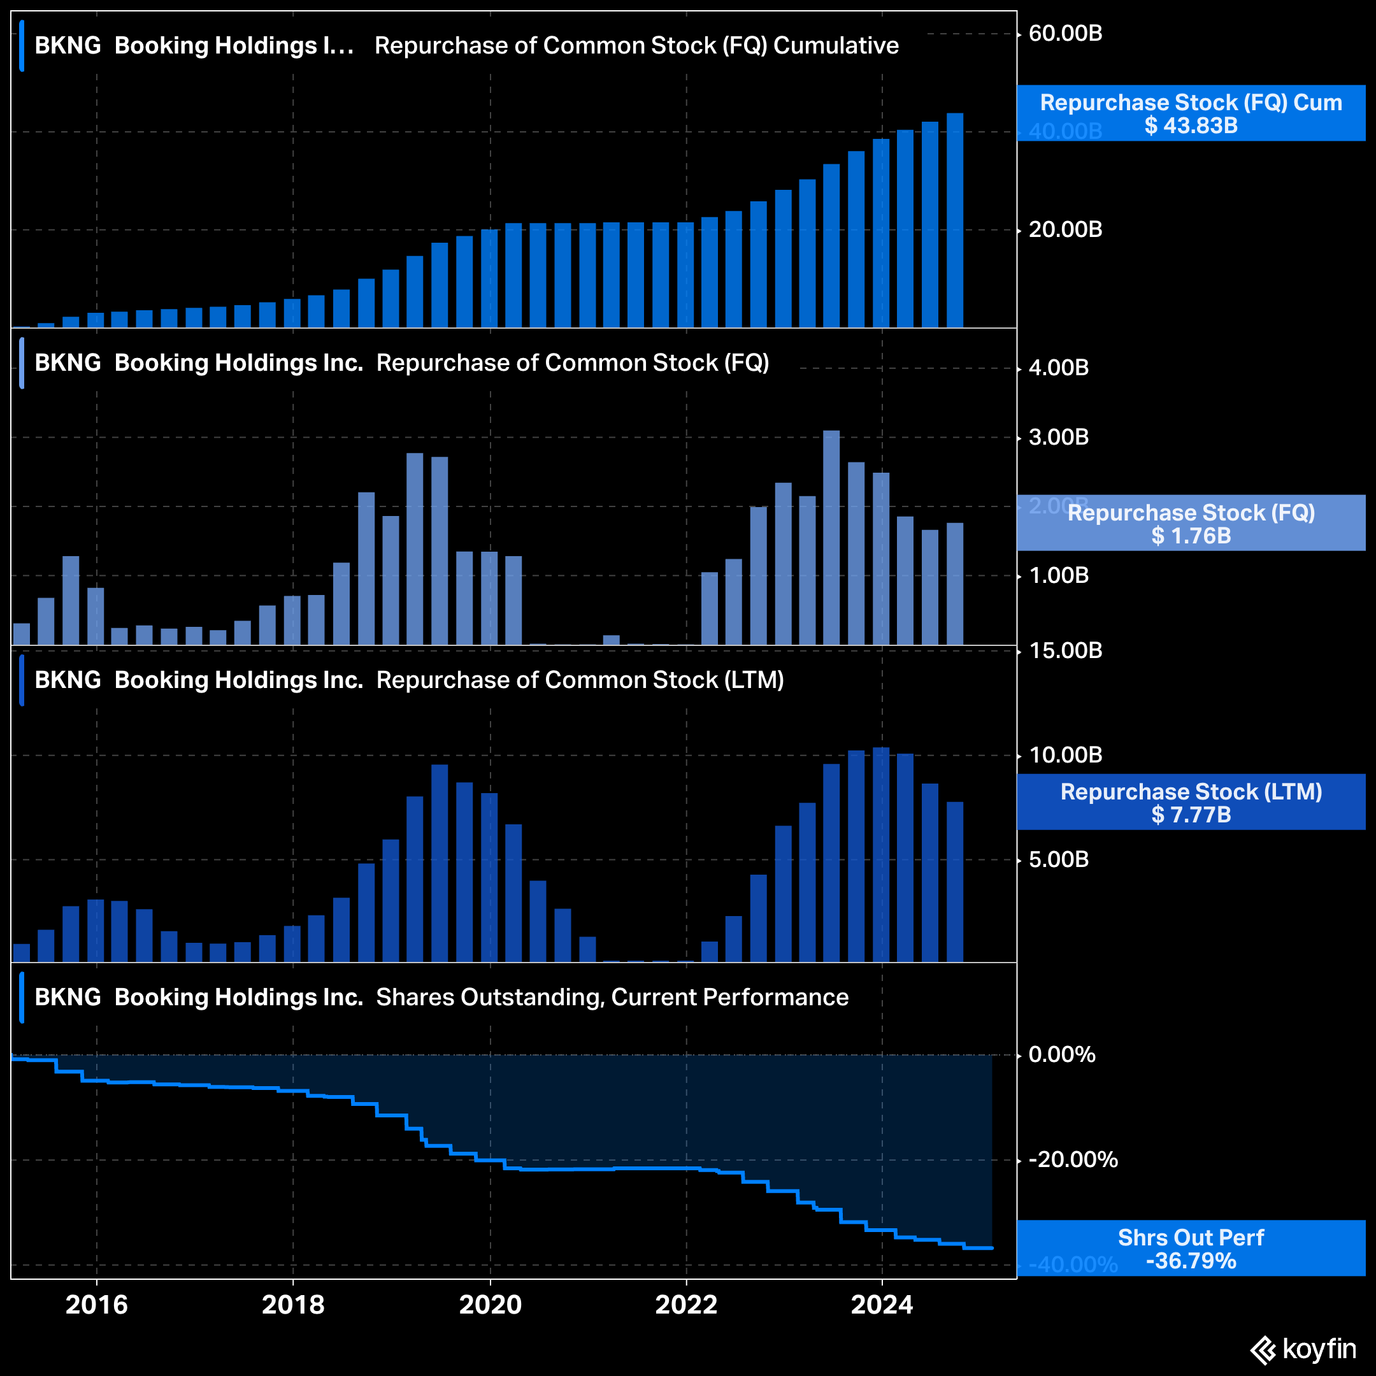Click the Shrs Out Perf -36.79% tag
The width and height of the screenshot is (1376, 1376).
[1190, 1249]
